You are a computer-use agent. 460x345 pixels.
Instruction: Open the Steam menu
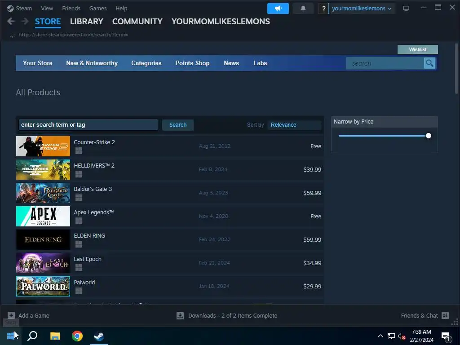pyautogui.click(x=24, y=9)
